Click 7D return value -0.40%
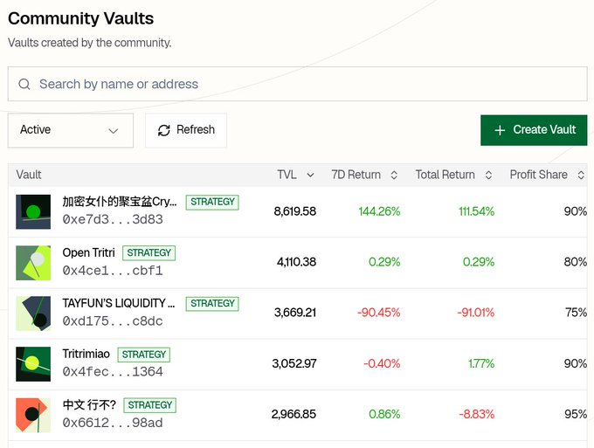 point(382,364)
